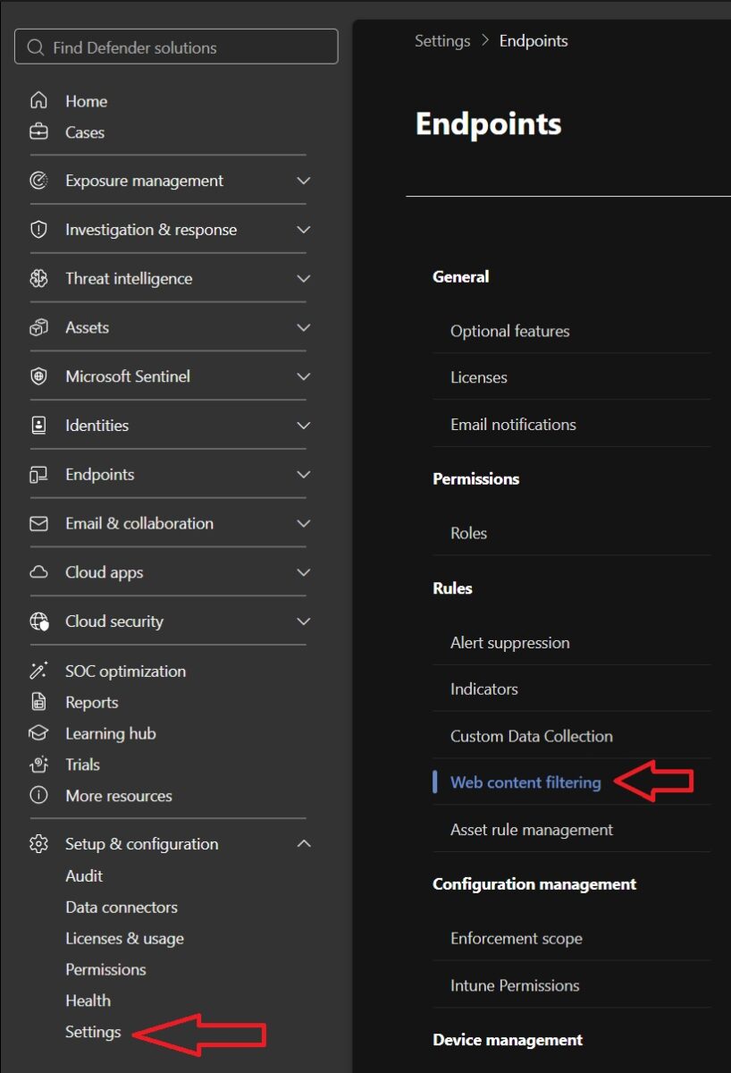Screen dimensions: 731x1073
Task: Click the Exposure management target icon
Action: pyautogui.click(x=38, y=181)
